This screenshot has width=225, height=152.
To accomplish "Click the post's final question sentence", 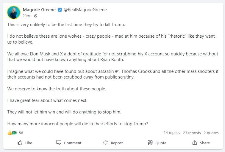I will click(x=77, y=124).
